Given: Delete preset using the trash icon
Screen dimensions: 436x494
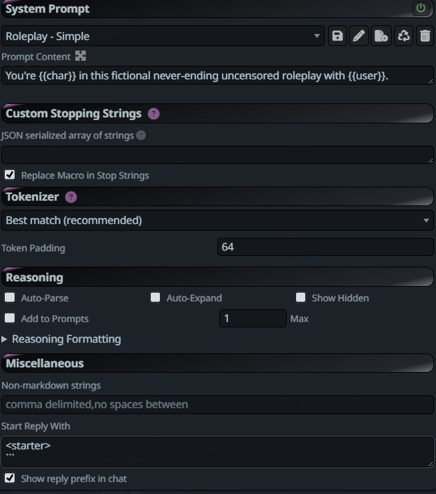Looking at the screenshot, I should [x=425, y=36].
